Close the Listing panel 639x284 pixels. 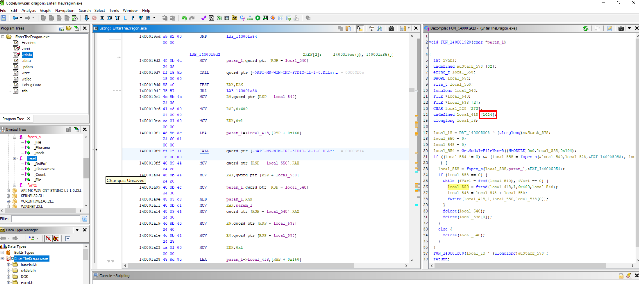(x=416, y=28)
